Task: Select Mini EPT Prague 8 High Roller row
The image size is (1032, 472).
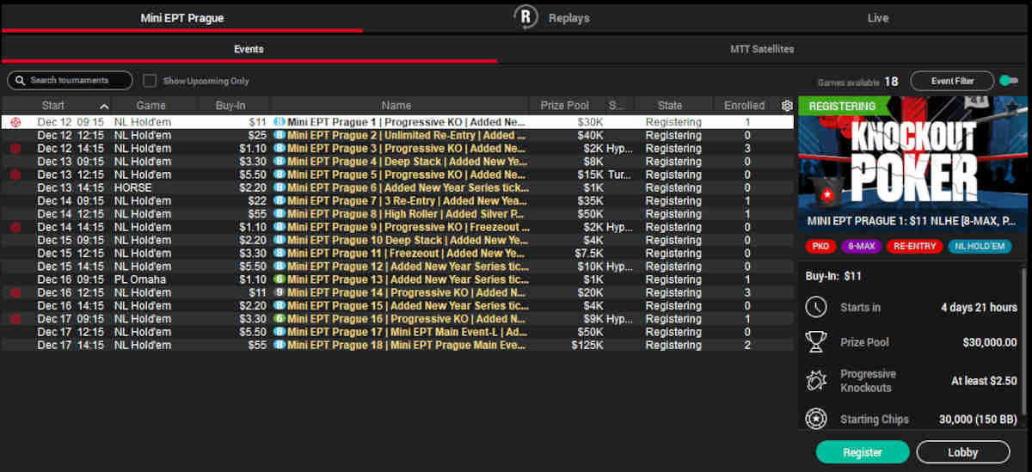Action: click(397, 214)
